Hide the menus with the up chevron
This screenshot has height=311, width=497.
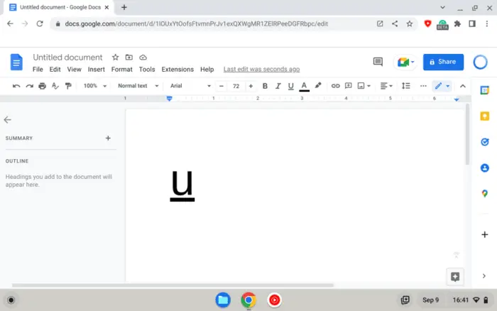point(463,86)
